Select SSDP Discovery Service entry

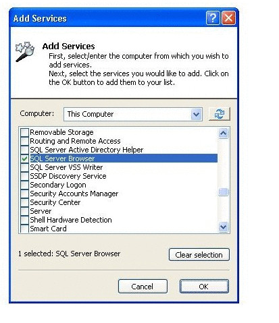(68, 176)
